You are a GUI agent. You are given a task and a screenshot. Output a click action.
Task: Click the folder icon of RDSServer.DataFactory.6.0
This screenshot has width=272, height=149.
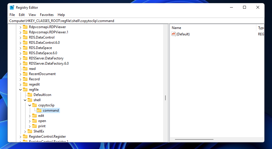(25, 63)
